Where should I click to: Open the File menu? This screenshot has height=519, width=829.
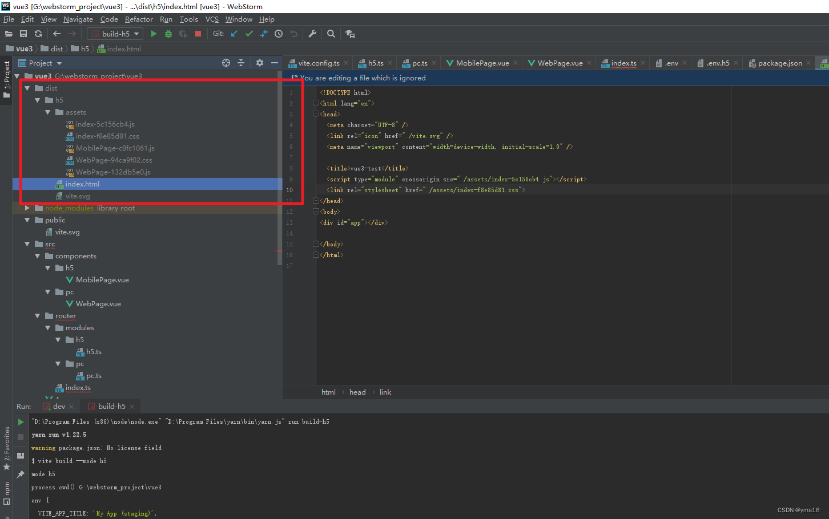click(9, 19)
